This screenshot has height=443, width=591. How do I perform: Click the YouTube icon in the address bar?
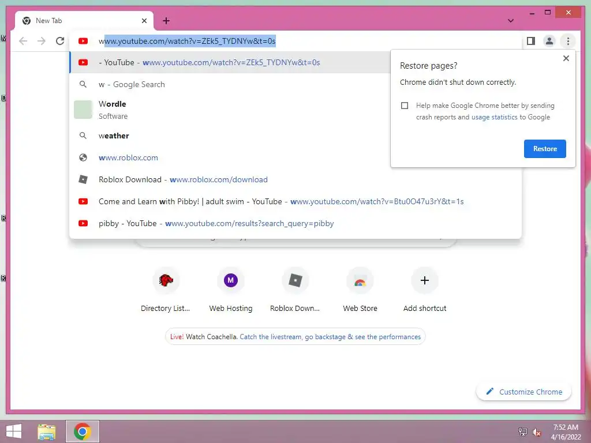[x=83, y=41]
